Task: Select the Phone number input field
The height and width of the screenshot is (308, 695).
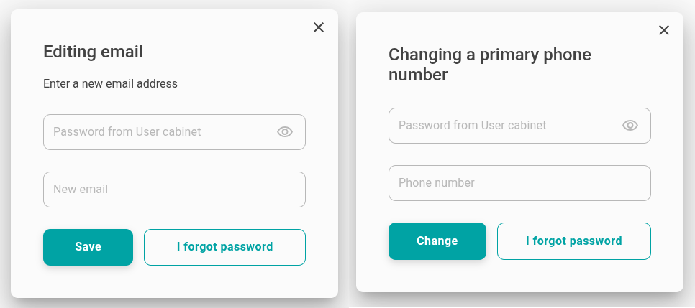Action: point(519,183)
